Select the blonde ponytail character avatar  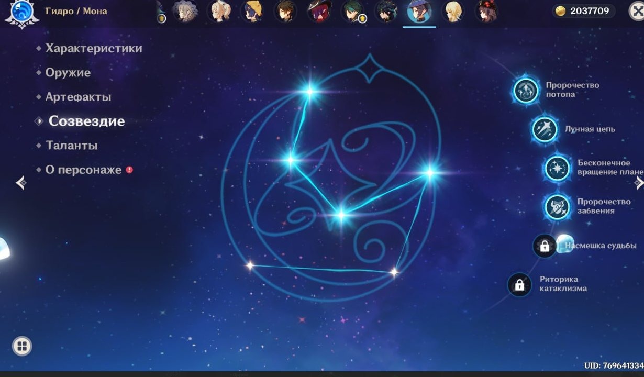219,12
